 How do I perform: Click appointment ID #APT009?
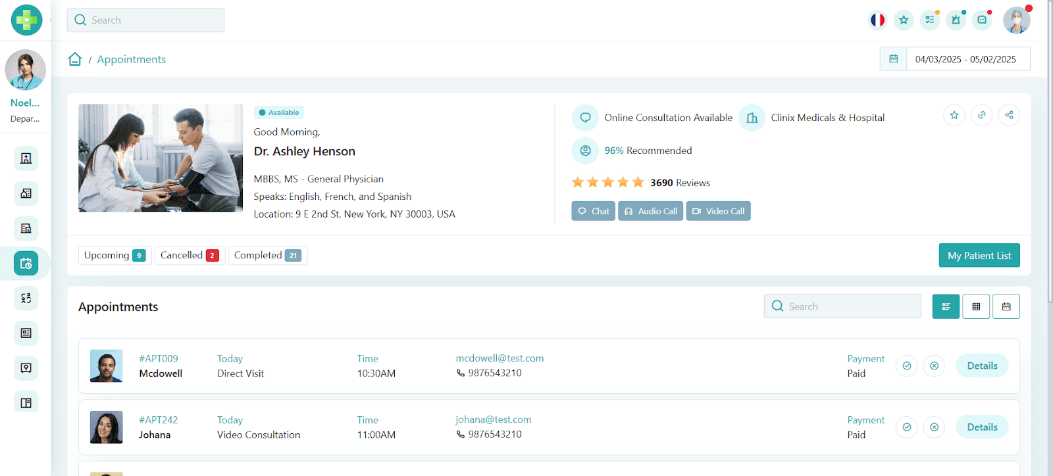coord(159,358)
